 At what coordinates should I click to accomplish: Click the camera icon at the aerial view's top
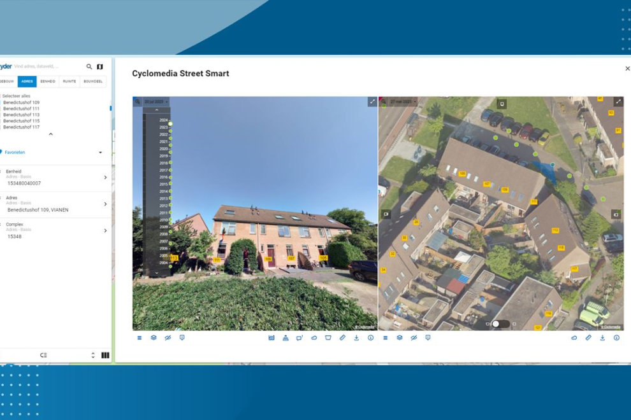tap(502, 104)
